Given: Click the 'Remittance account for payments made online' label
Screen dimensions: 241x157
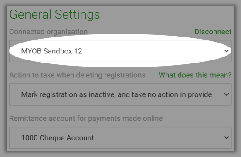Looking at the screenshot, I should (86, 119).
